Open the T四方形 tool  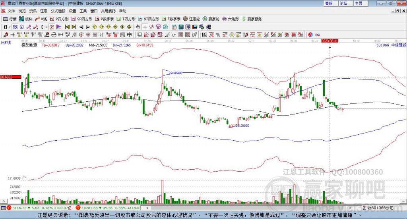pos(126,19)
